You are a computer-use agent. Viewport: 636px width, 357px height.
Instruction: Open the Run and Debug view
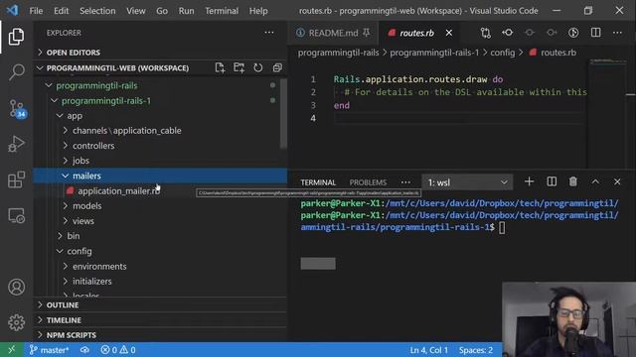[x=16, y=144]
